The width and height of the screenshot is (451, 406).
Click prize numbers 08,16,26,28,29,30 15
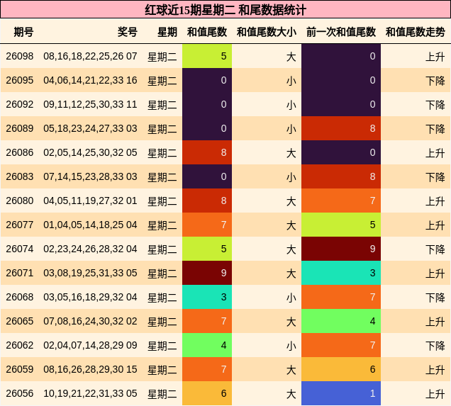click(90, 369)
